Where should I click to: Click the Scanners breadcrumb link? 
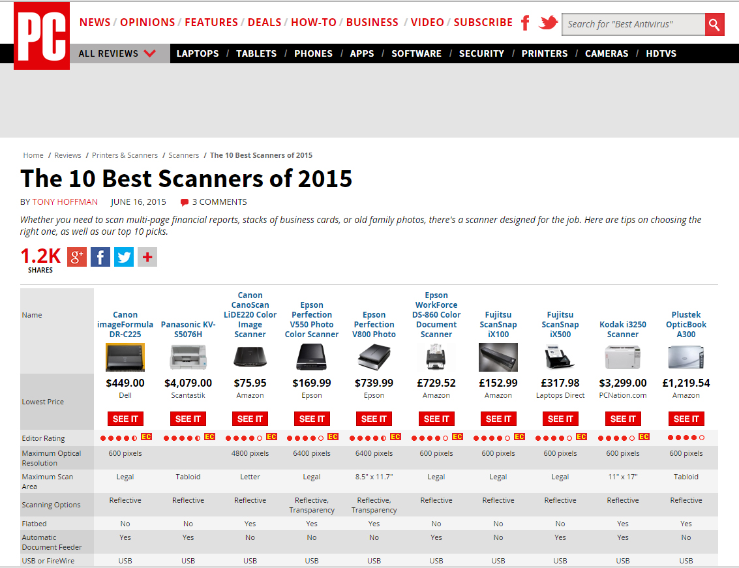click(x=184, y=155)
